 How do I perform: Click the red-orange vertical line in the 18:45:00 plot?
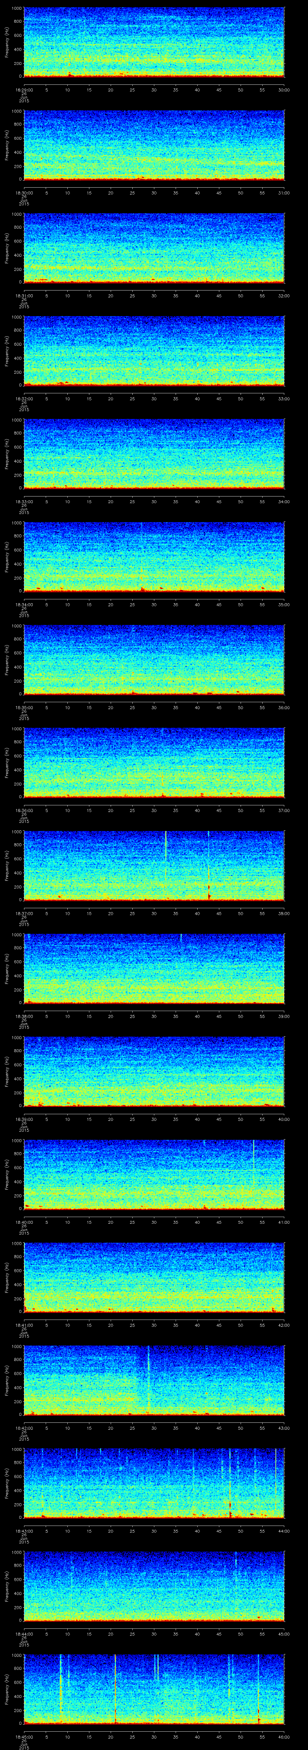116,1690
